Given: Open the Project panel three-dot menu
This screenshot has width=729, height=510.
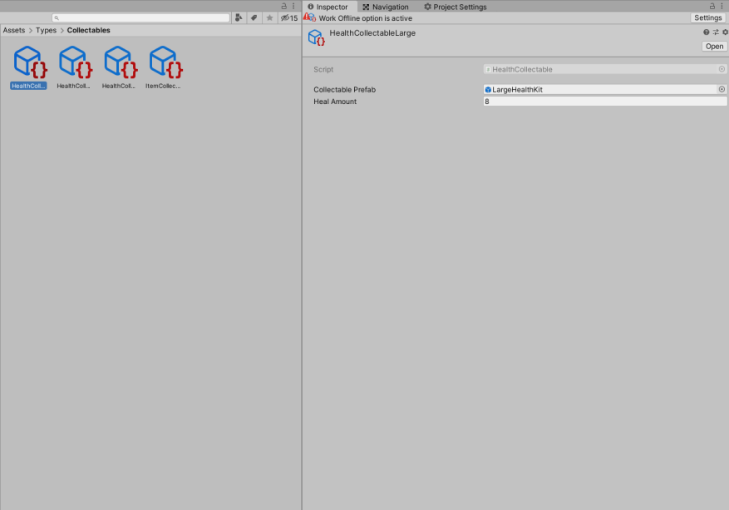Looking at the screenshot, I should (x=293, y=6).
